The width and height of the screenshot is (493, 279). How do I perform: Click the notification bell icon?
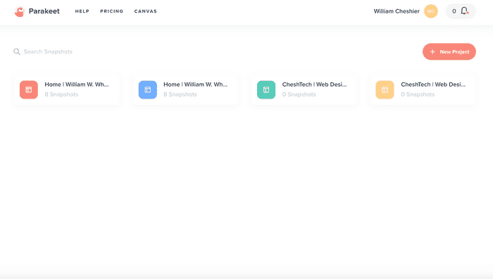(464, 11)
